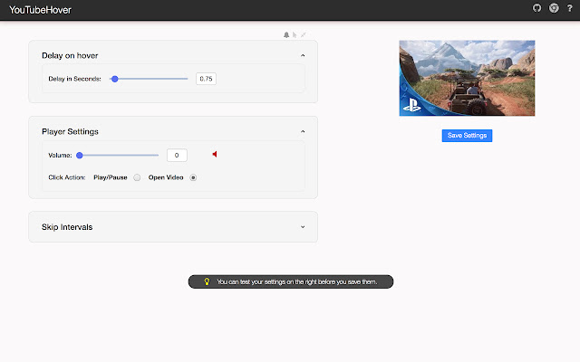Select the Play/Pause click action radio

[x=137, y=177]
